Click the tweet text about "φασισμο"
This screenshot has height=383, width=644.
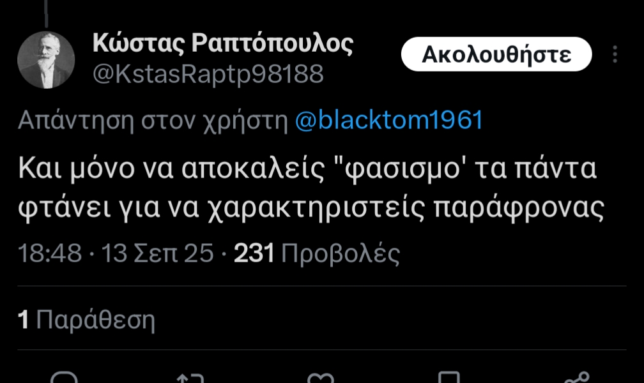(311, 189)
